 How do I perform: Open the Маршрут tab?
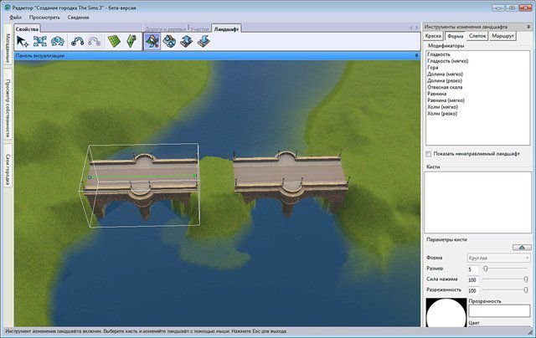[x=503, y=37]
